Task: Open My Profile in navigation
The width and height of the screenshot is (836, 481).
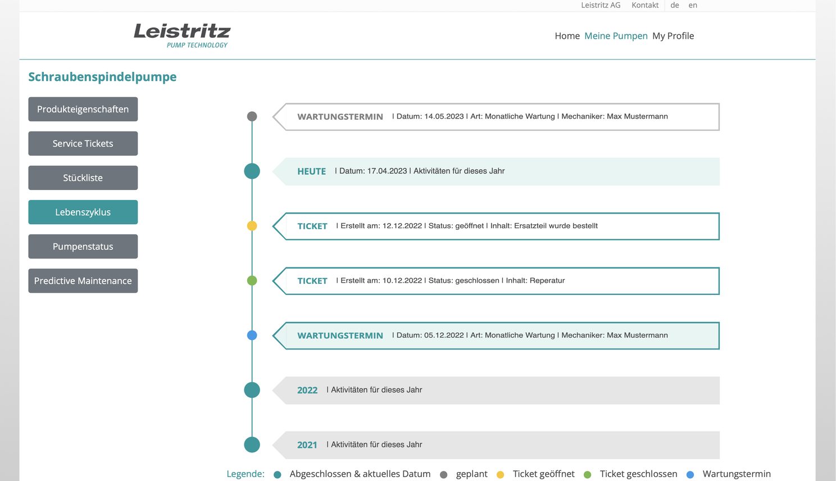Action: pos(673,36)
